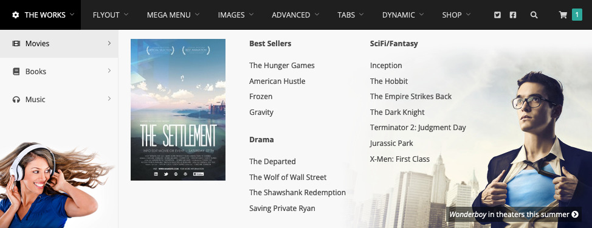Open the Gravity link
The image size is (592, 228).
pos(261,112)
